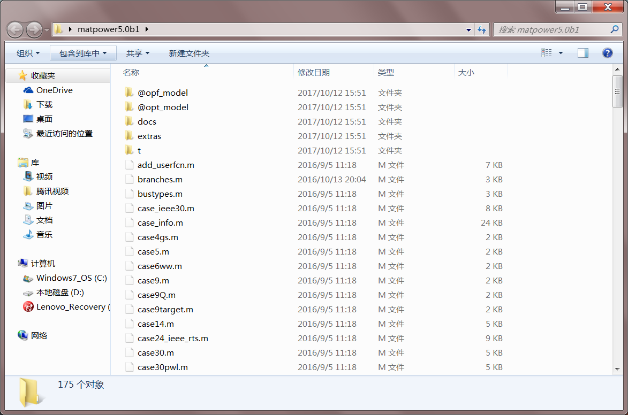The width and height of the screenshot is (628, 415).
Task: Open the 包含到库中 menu
Action: click(83, 53)
